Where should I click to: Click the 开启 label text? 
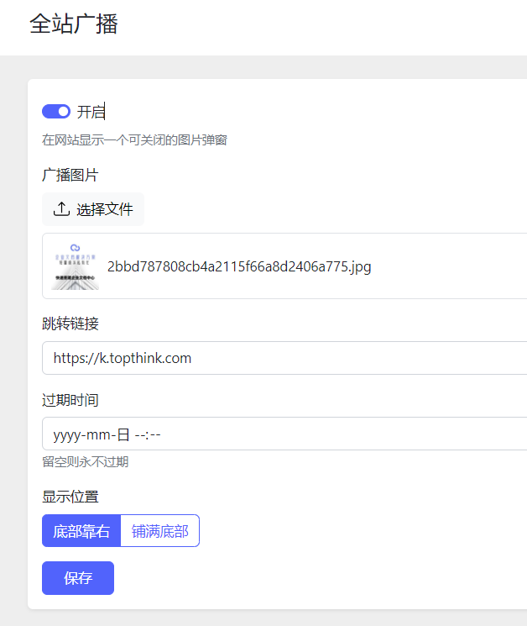91,112
